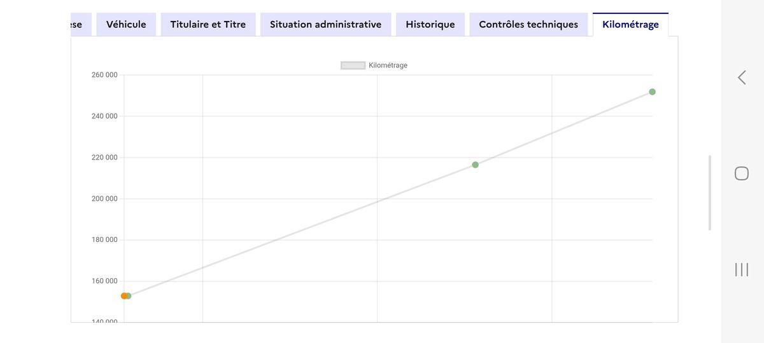Select the Situation administrative tab
The height and width of the screenshot is (343, 764).
click(x=325, y=24)
